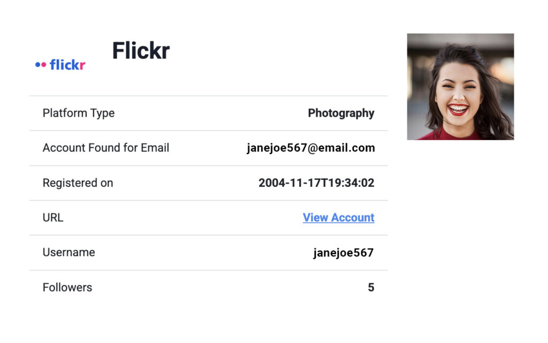The image size is (548, 343).
Task: Click the Platform Type label
Action: [79, 113]
